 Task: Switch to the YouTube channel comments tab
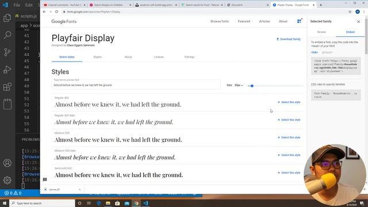tap(64, 5)
